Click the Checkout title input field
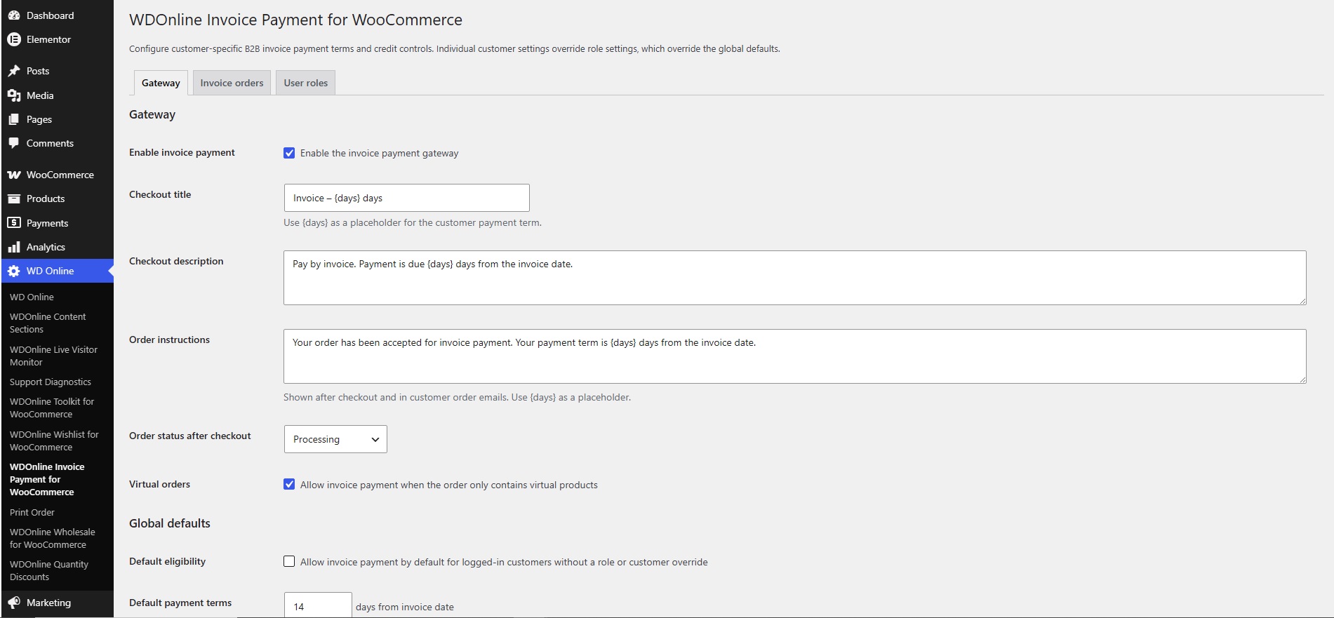The image size is (1334, 618). tap(406, 198)
